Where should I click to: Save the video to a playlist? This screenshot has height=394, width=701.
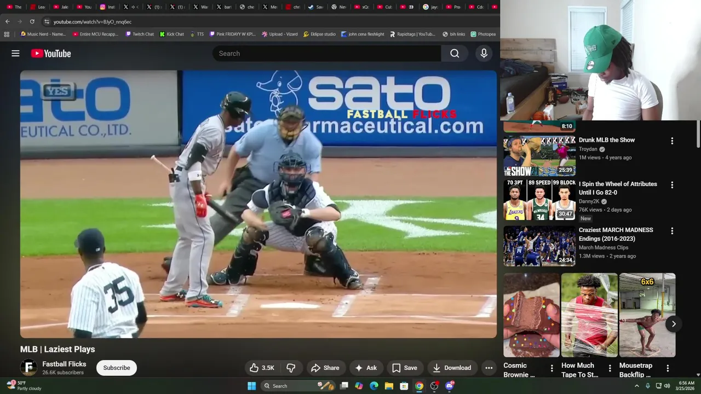click(x=404, y=368)
